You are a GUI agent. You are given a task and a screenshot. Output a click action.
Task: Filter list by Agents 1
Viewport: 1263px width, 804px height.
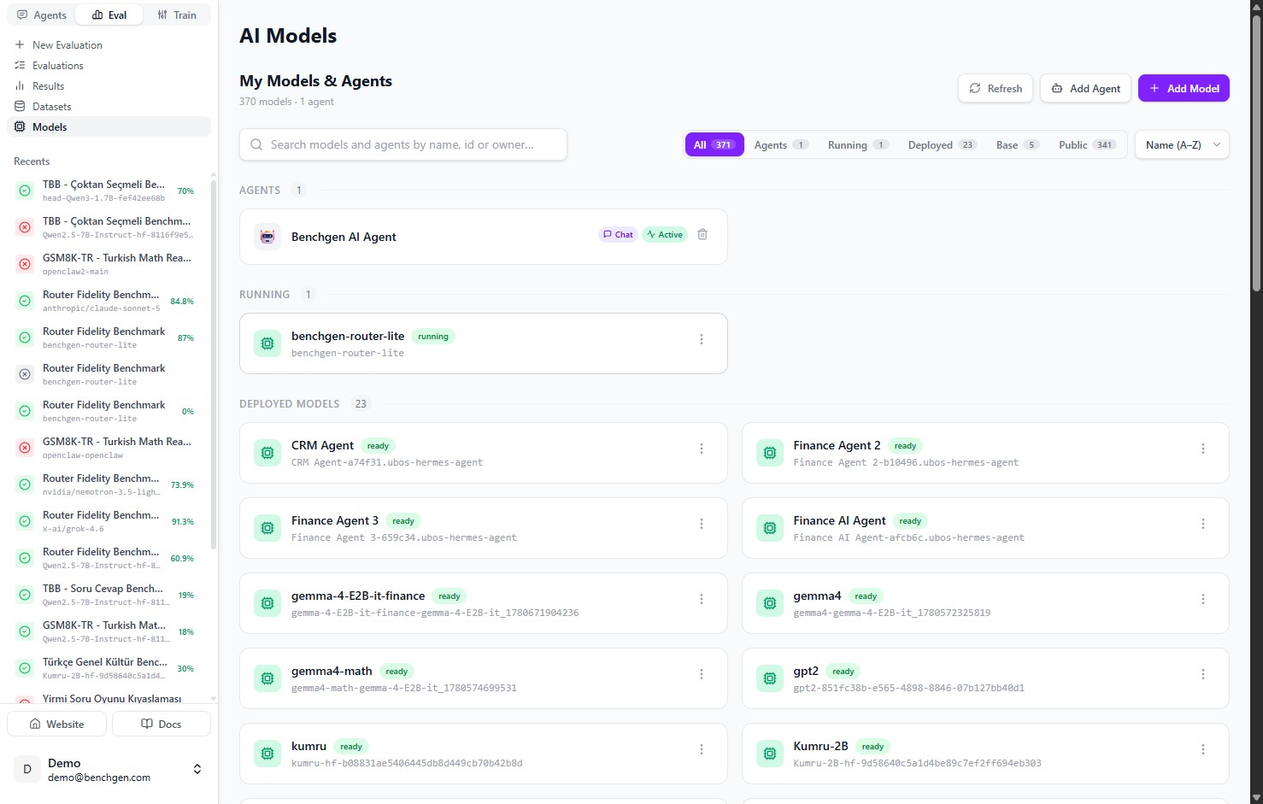click(781, 144)
